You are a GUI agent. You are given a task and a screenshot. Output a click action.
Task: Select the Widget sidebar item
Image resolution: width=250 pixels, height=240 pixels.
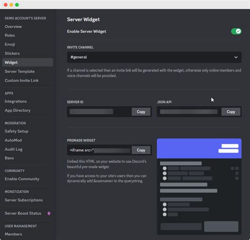27,62
